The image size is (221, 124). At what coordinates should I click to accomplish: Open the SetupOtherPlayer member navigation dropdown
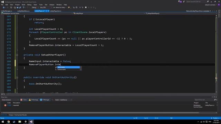coord(181,13)
